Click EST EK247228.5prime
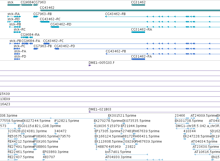This screenshot has width=220, height=161. (x=185, y=139)
